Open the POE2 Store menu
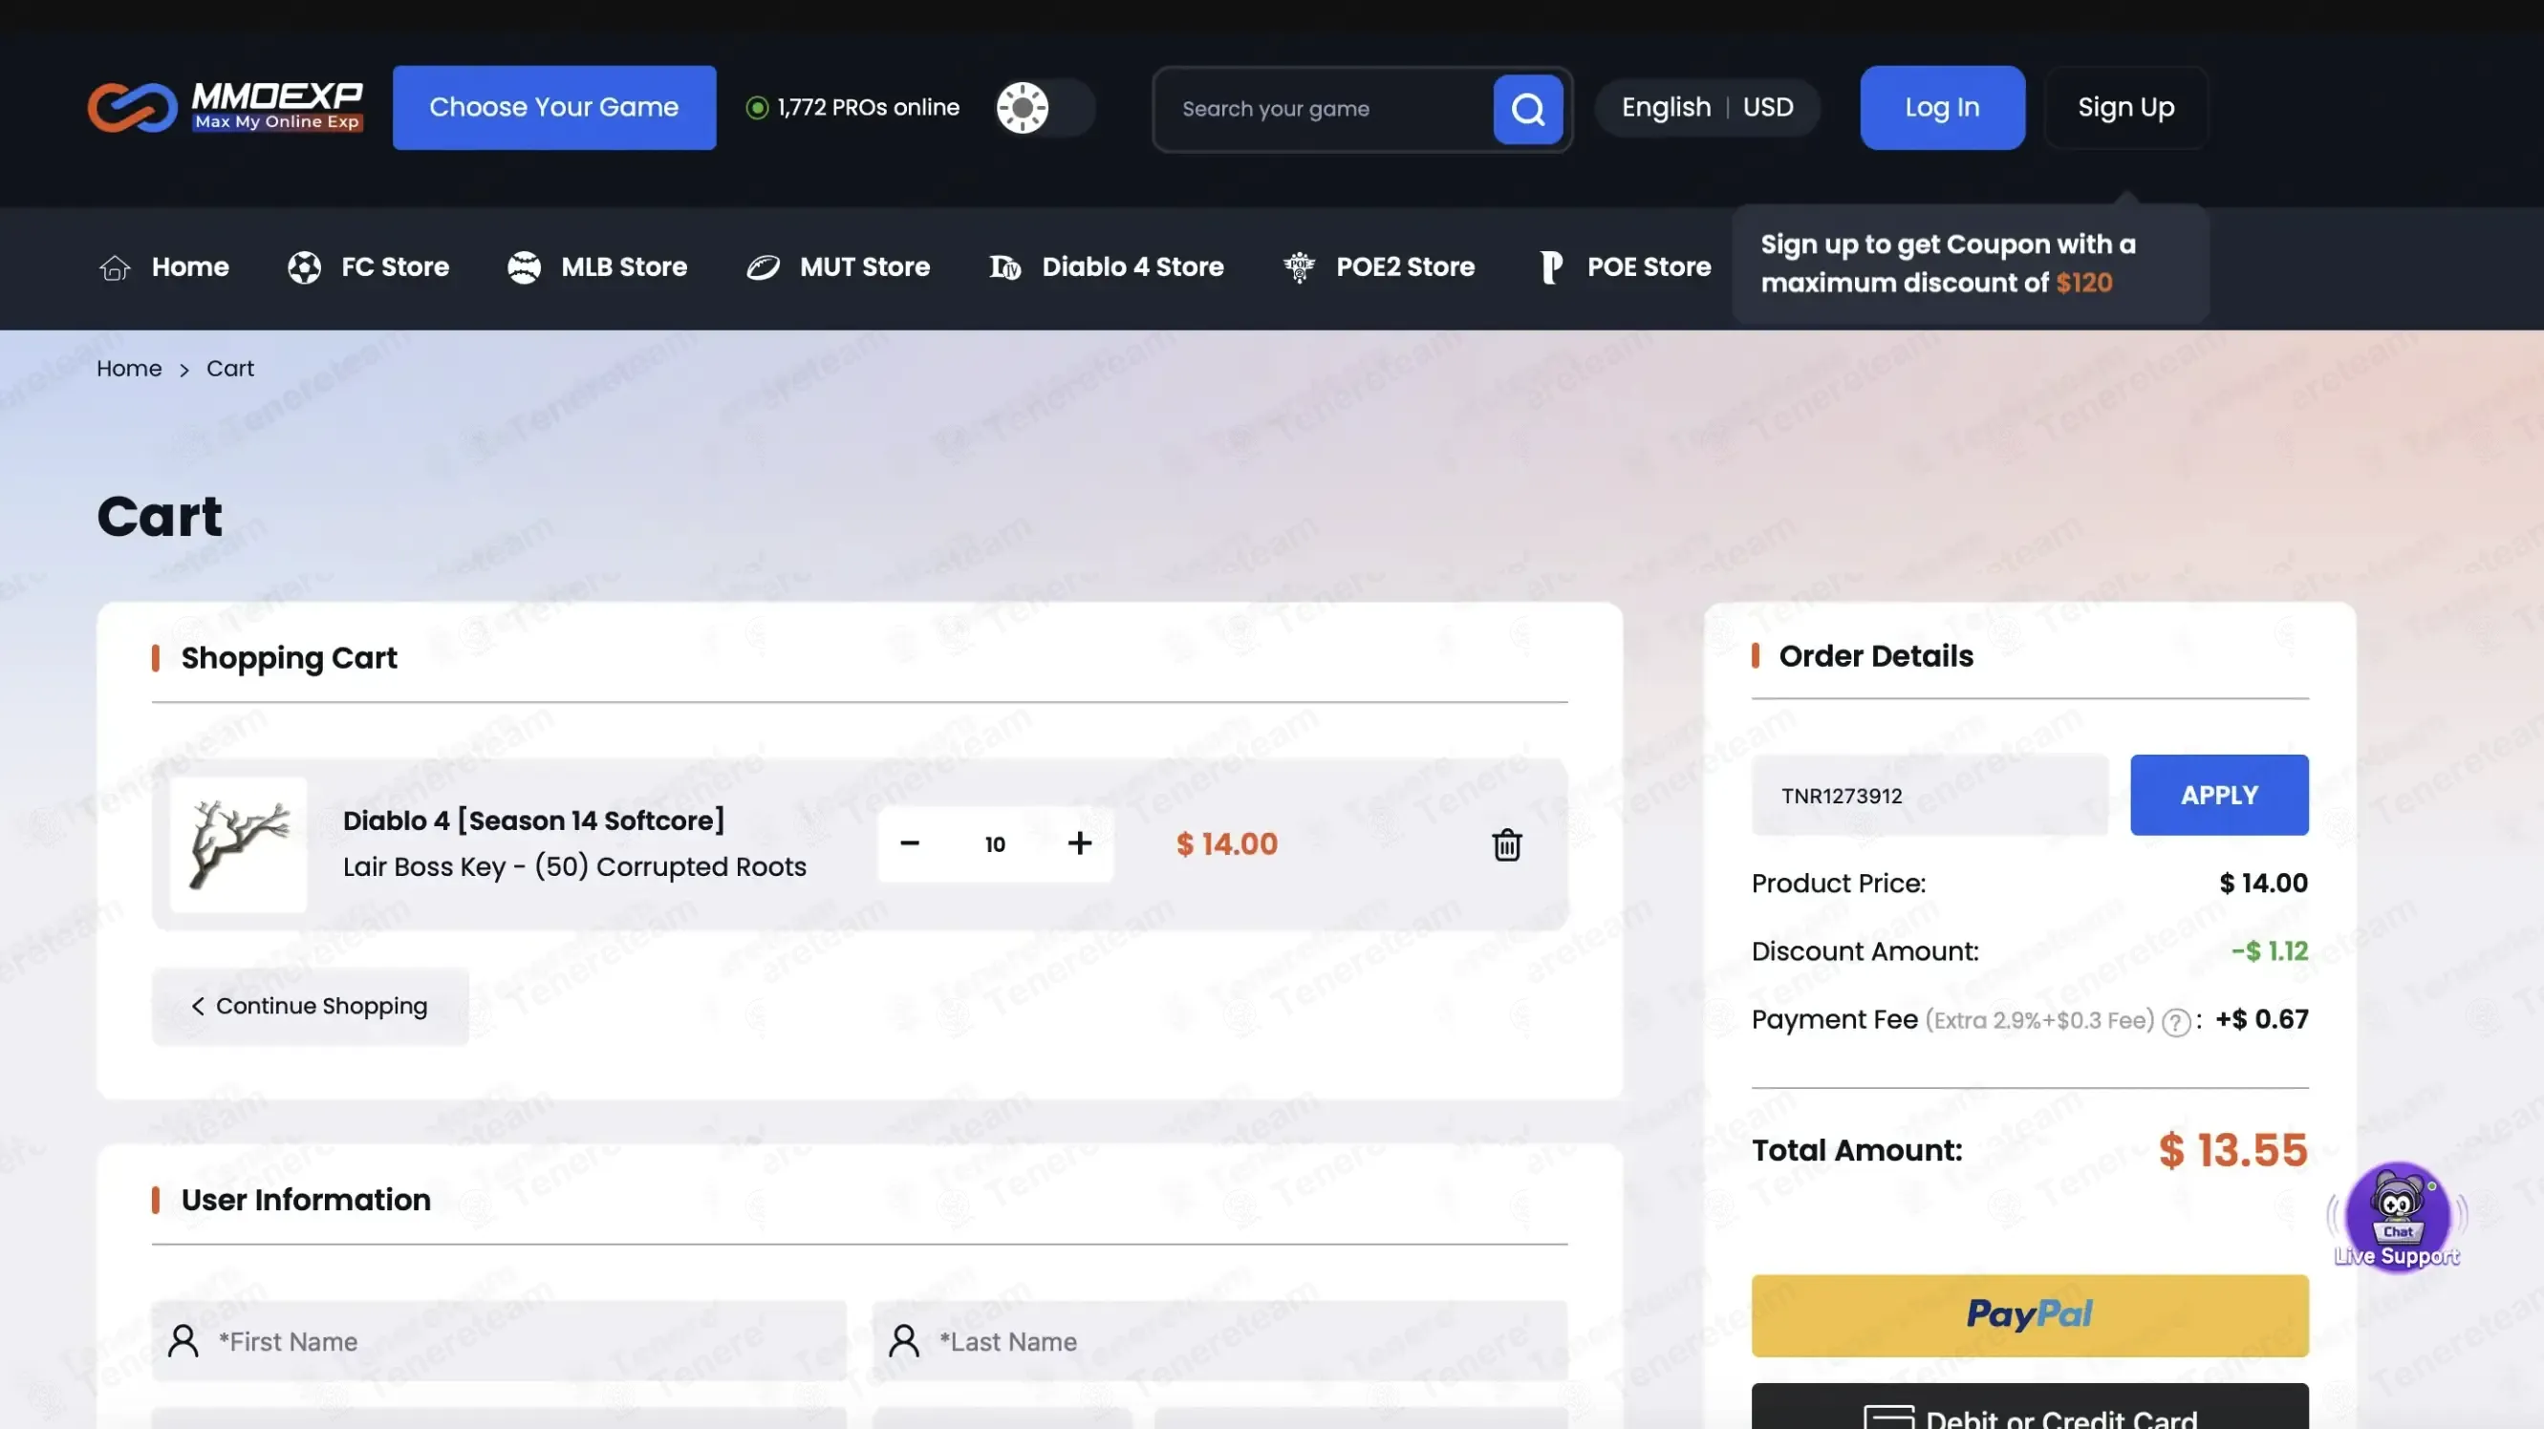Viewport: 2544px width, 1429px height. point(1379,267)
